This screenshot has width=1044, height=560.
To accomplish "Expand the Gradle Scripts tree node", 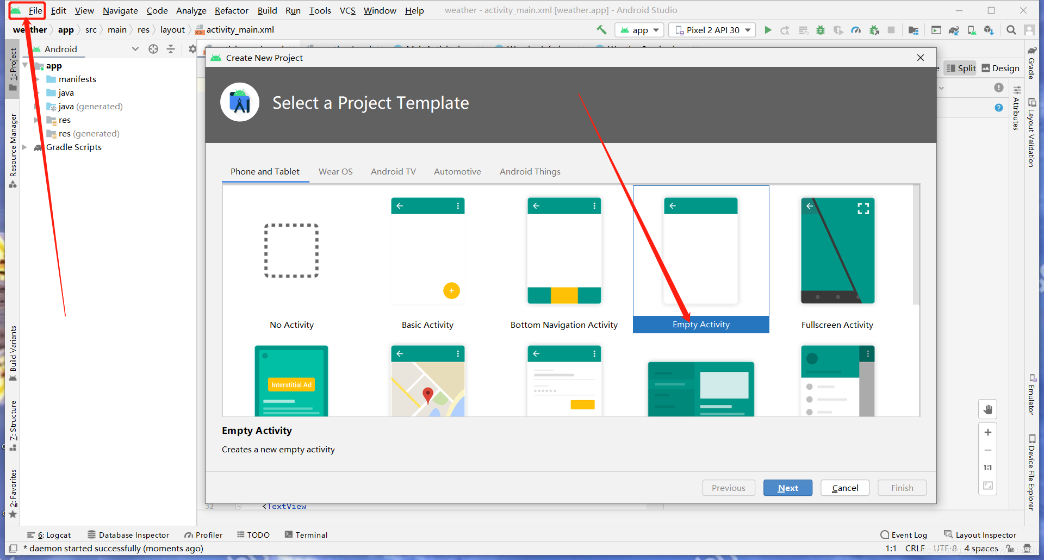I will [24, 147].
